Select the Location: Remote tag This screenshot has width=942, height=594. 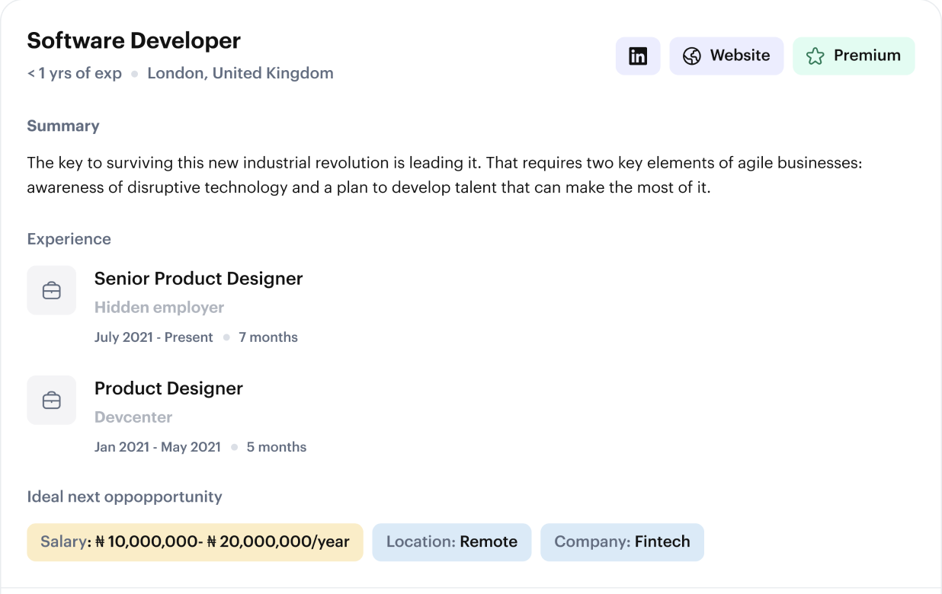[x=451, y=542]
